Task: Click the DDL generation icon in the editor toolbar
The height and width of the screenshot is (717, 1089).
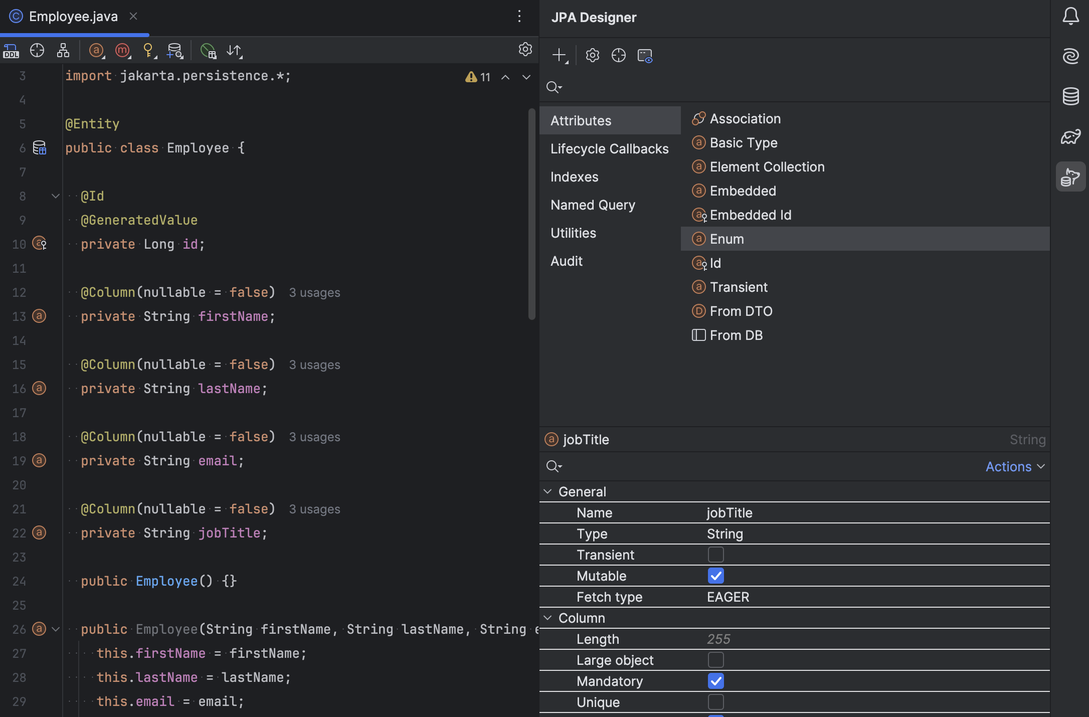Action: (x=11, y=50)
